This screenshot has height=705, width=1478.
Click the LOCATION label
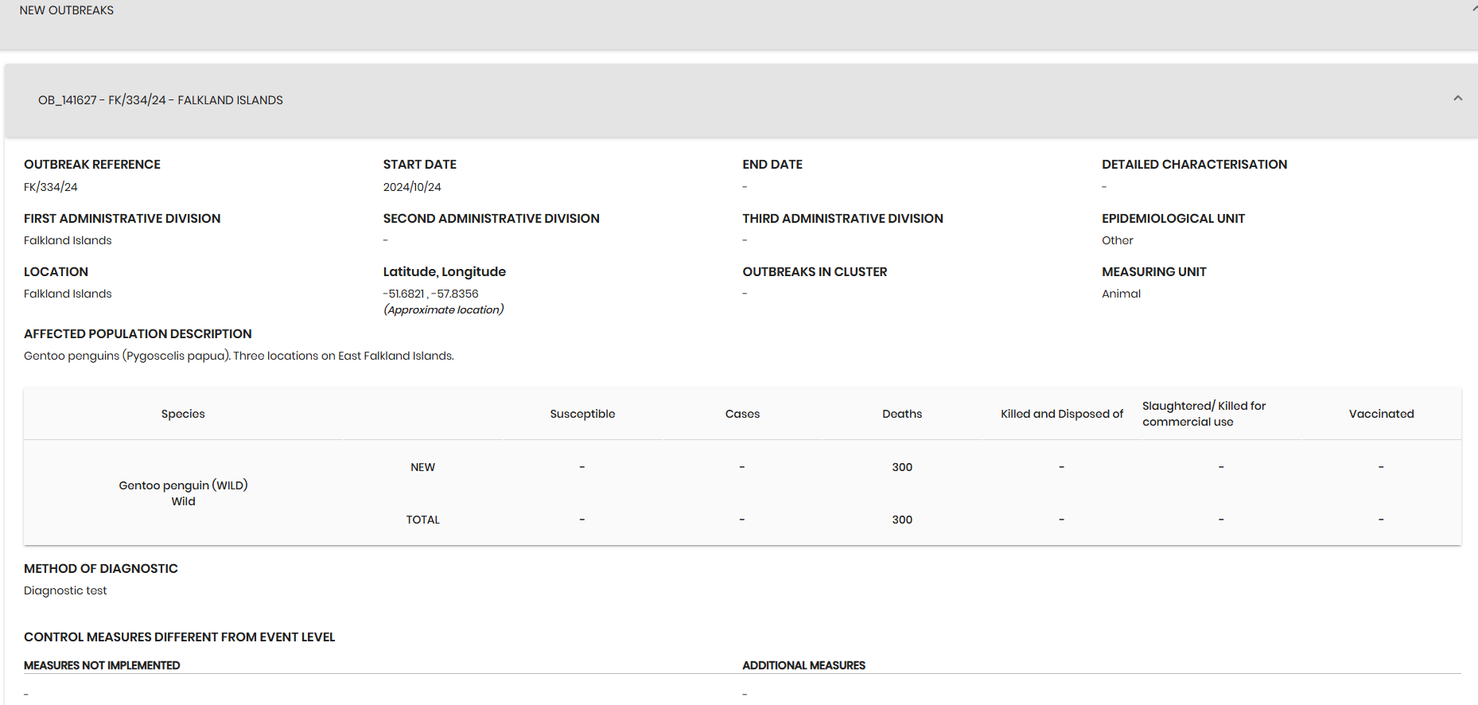pos(56,272)
